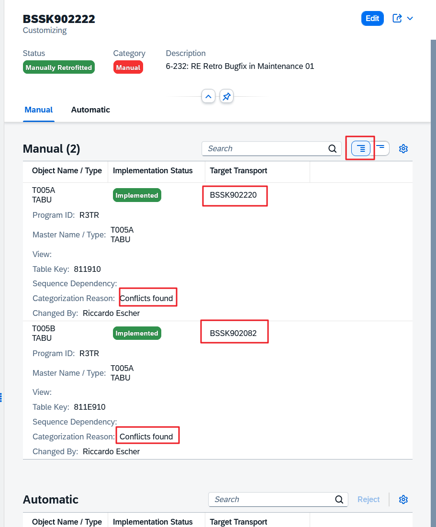Open Manual table settings gear
Viewport: 436px width, 527px height.
pyautogui.click(x=403, y=148)
